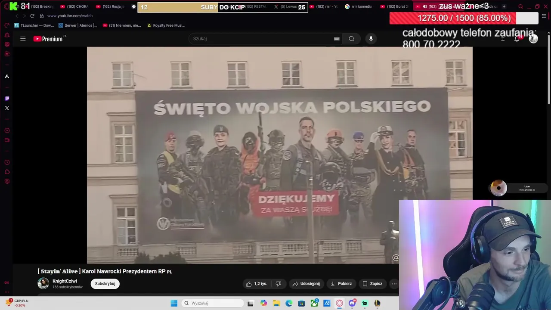Screen dimensions: 551x310
Task: Open the GBP/PLN currency widget
Action: coord(17,303)
